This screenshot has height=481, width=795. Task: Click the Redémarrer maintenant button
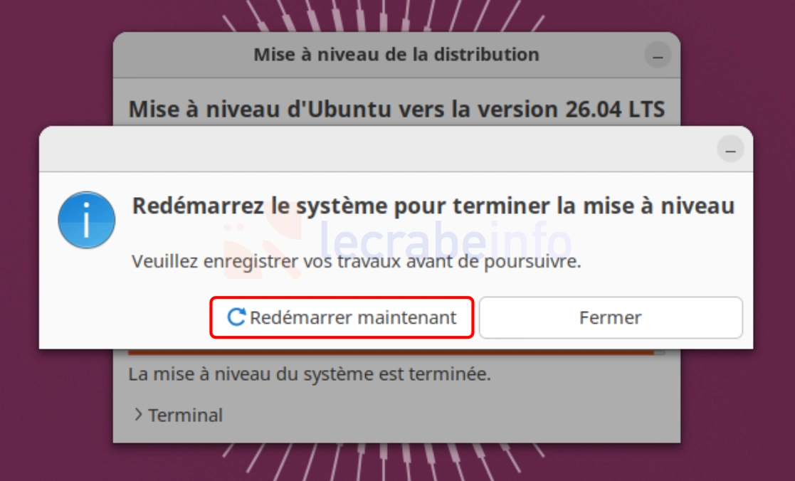(x=342, y=318)
